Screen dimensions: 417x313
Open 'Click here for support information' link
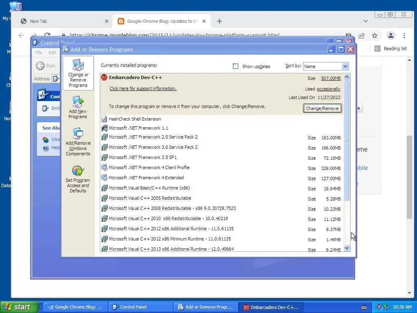tap(143, 88)
